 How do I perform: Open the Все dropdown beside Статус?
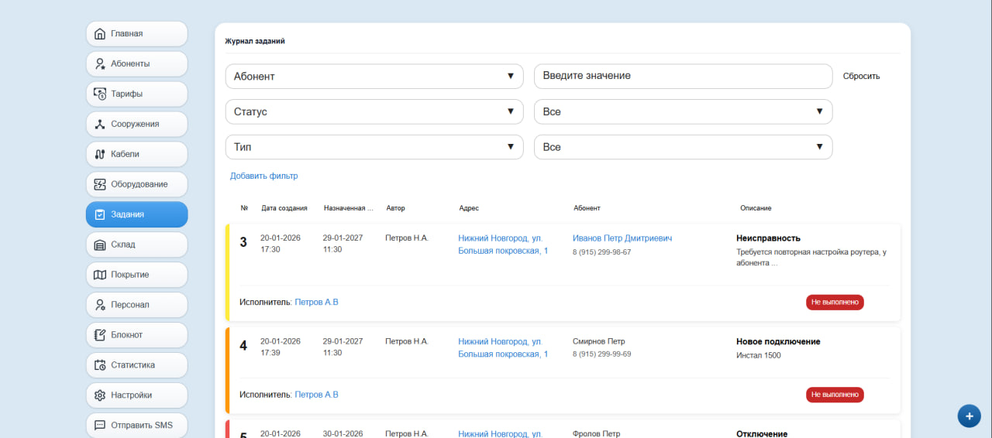[684, 112]
